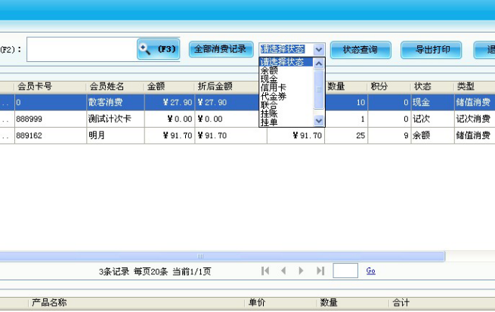The width and height of the screenshot is (495, 312).
Task: Select the 明月 record row
Action: coord(248,136)
